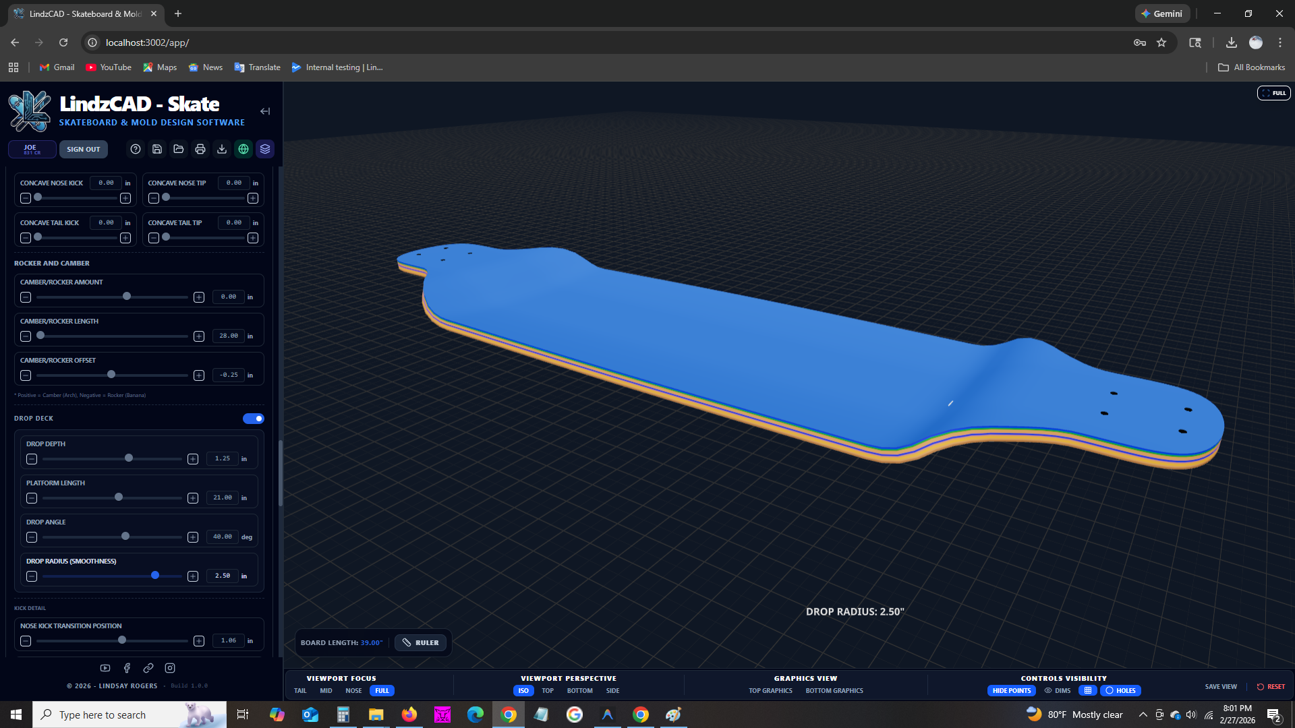The width and height of the screenshot is (1295, 728).
Task: Enable the Drop Deck toggle
Action: (x=253, y=418)
